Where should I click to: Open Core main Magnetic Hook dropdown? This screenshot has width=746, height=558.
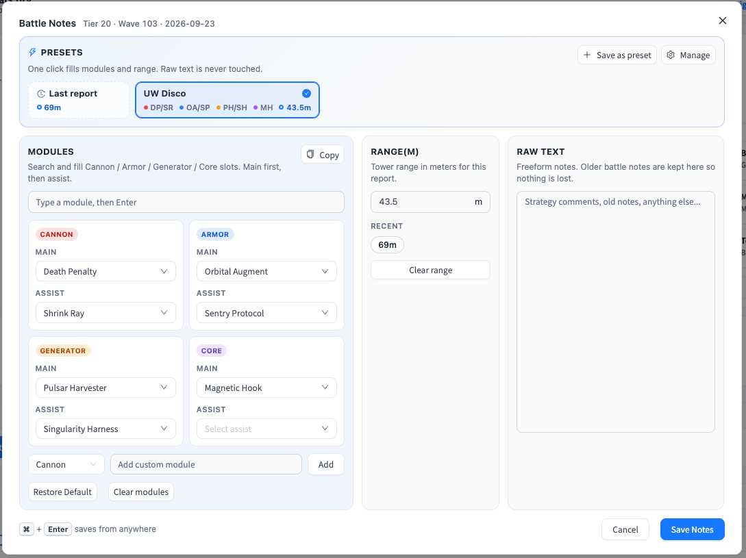click(x=266, y=388)
